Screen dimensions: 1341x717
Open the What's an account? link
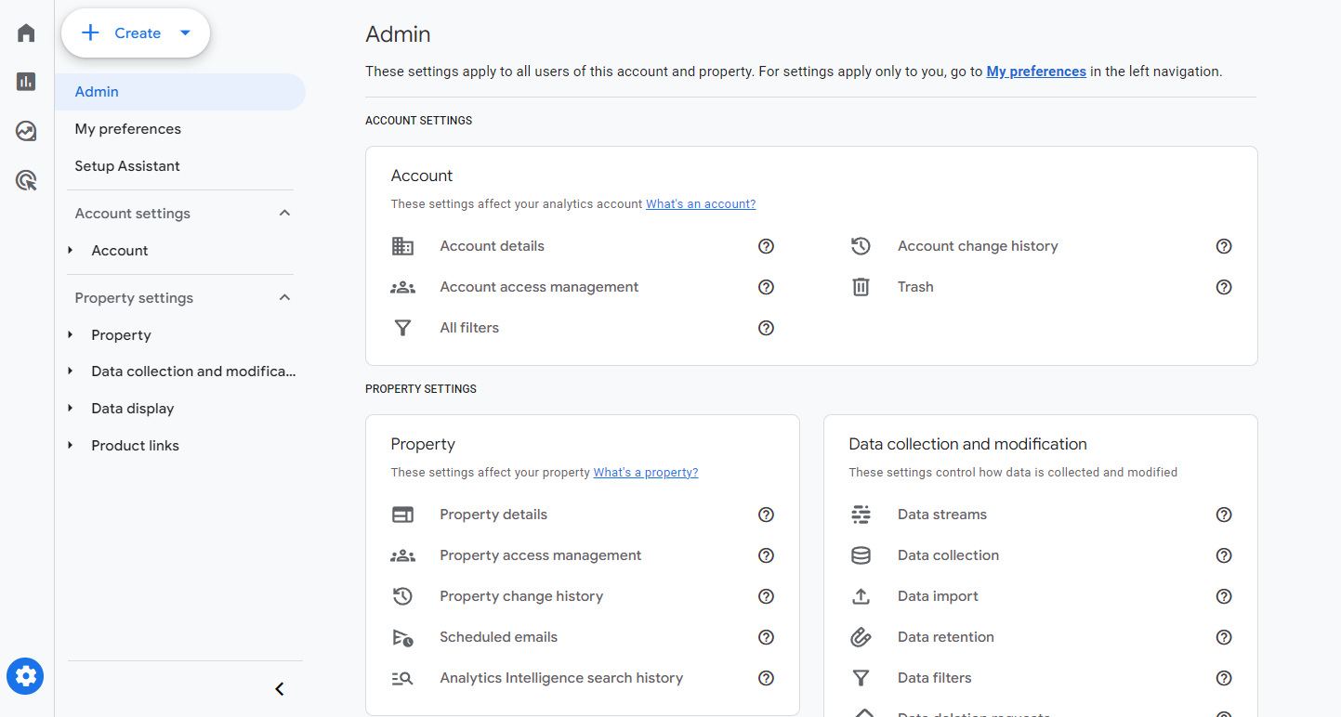tap(701, 204)
